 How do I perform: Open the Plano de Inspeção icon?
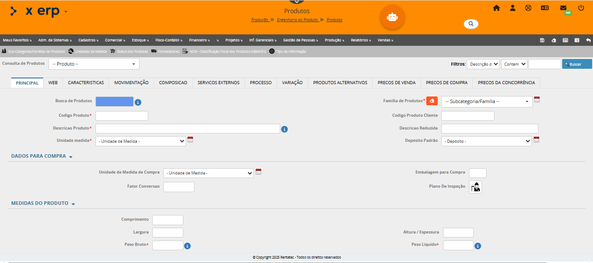(x=475, y=187)
